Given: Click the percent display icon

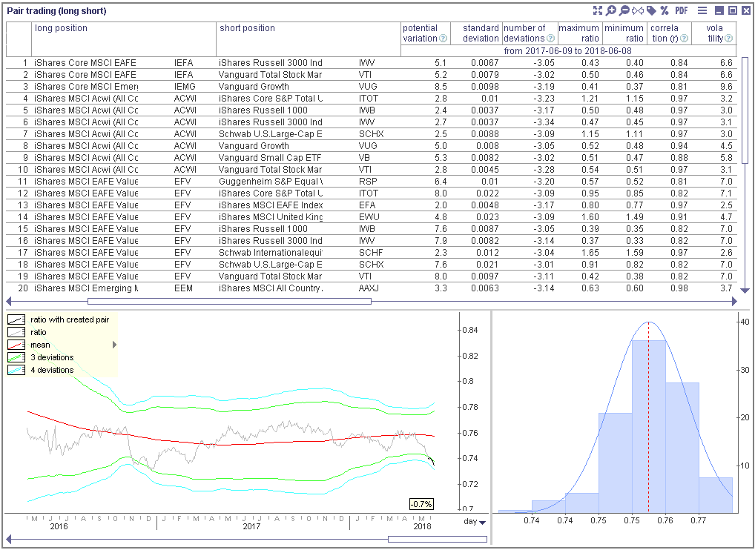Looking at the screenshot, I should (665, 10).
